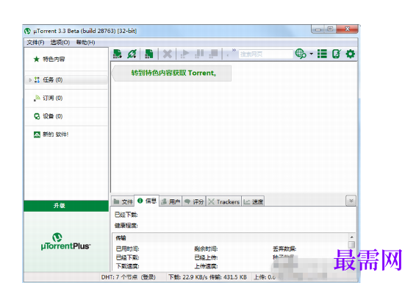The height and width of the screenshot is (283, 416).
Task: Click the 传输 section header
Action: click(x=121, y=238)
